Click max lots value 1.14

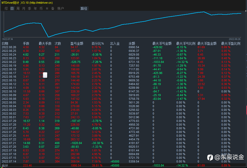tap(42, 121)
